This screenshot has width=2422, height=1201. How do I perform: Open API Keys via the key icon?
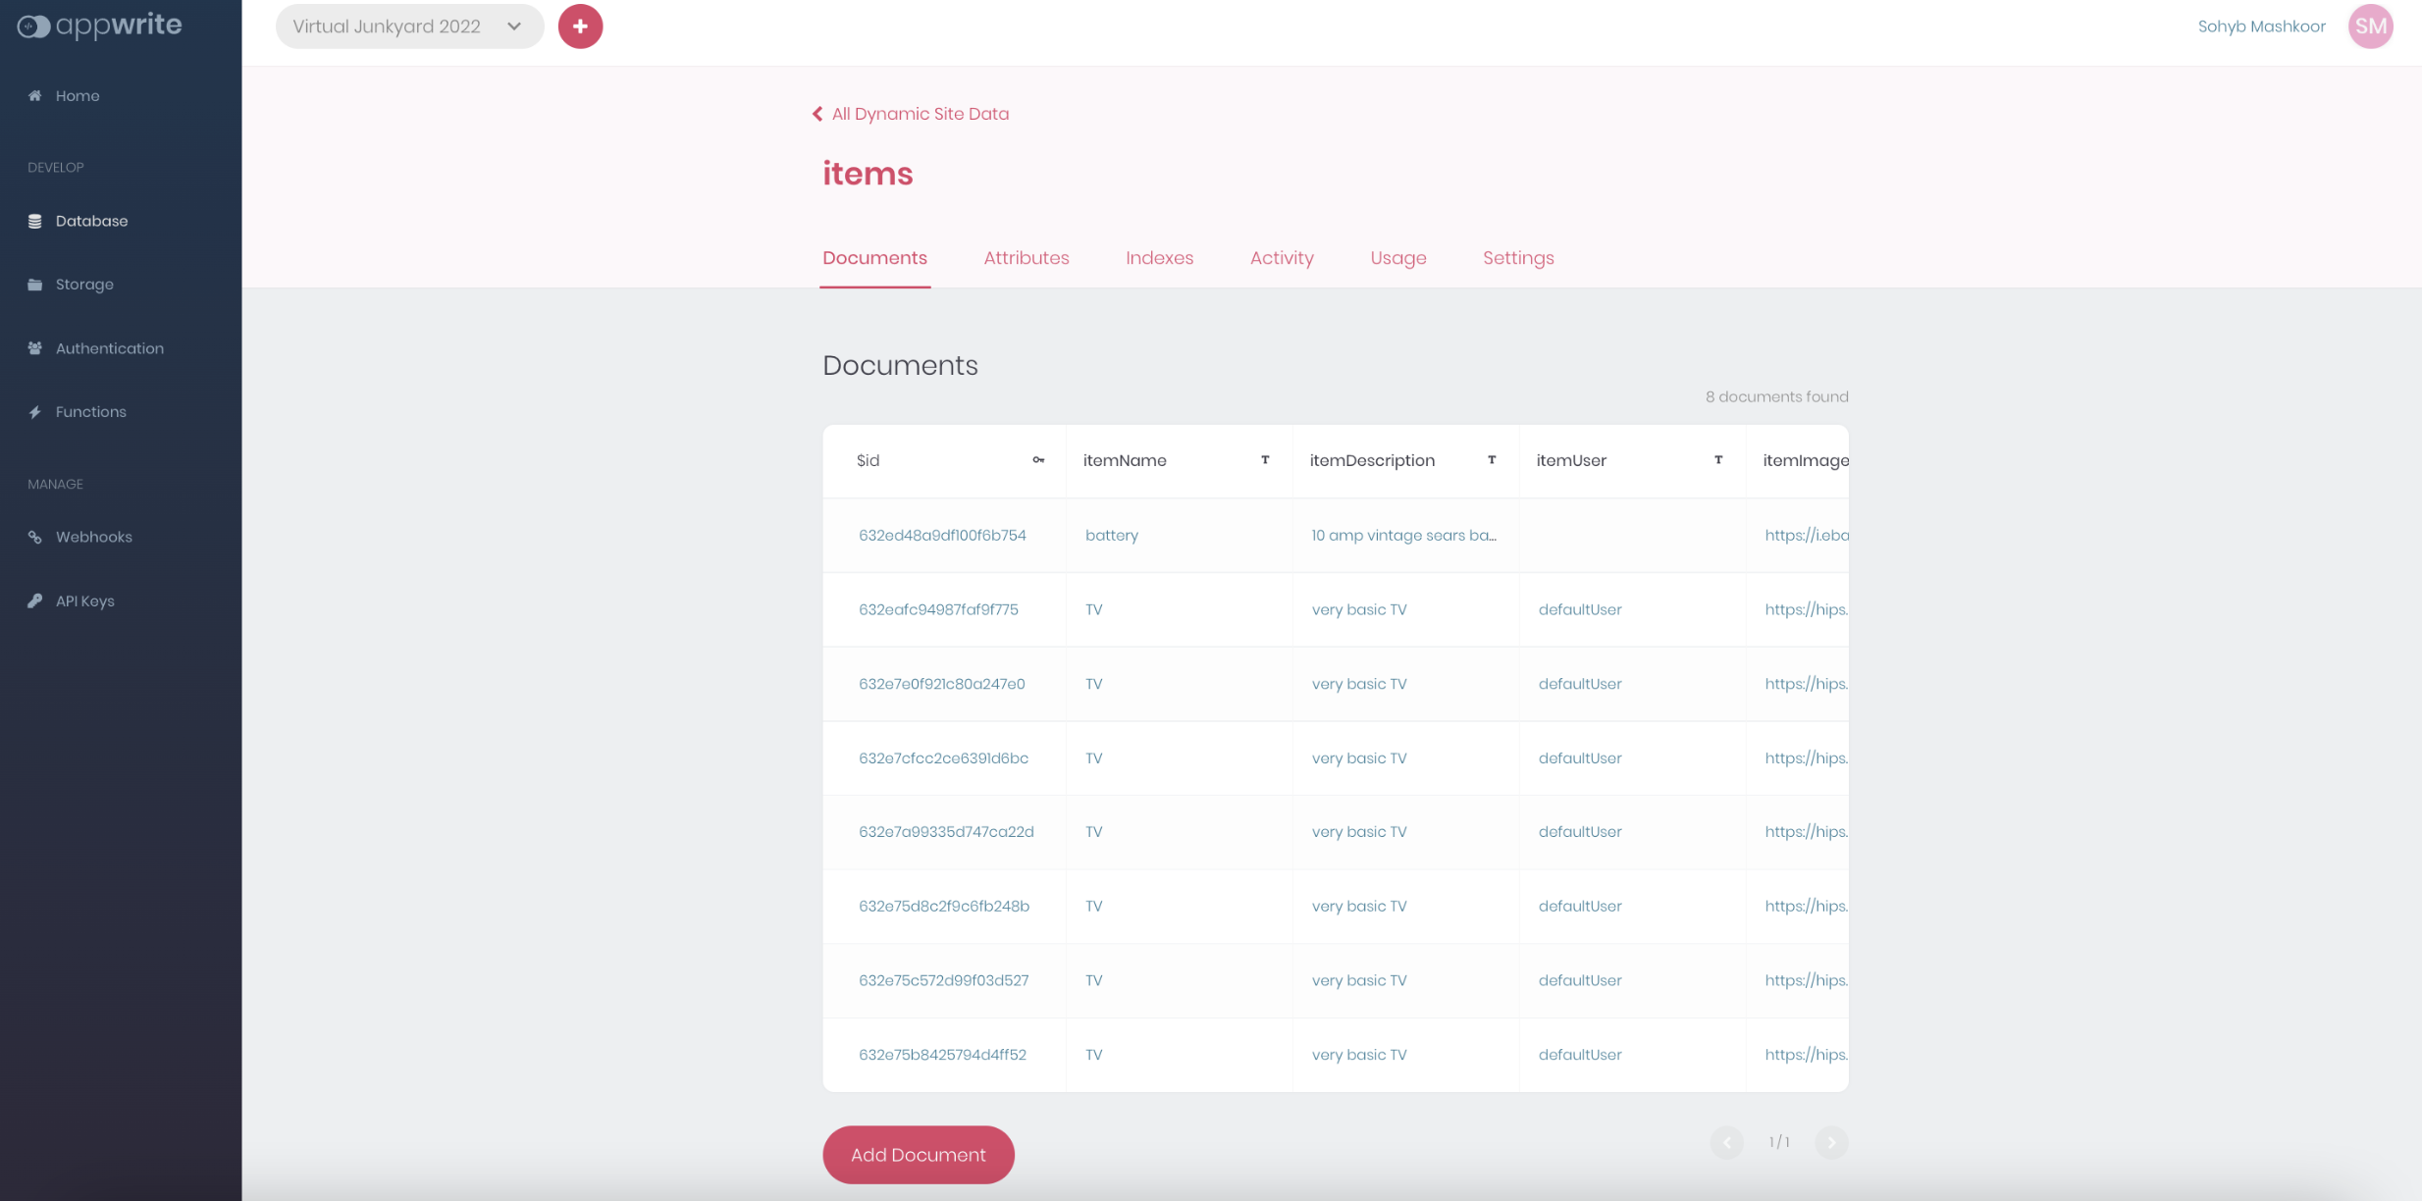tap(35, 600)
